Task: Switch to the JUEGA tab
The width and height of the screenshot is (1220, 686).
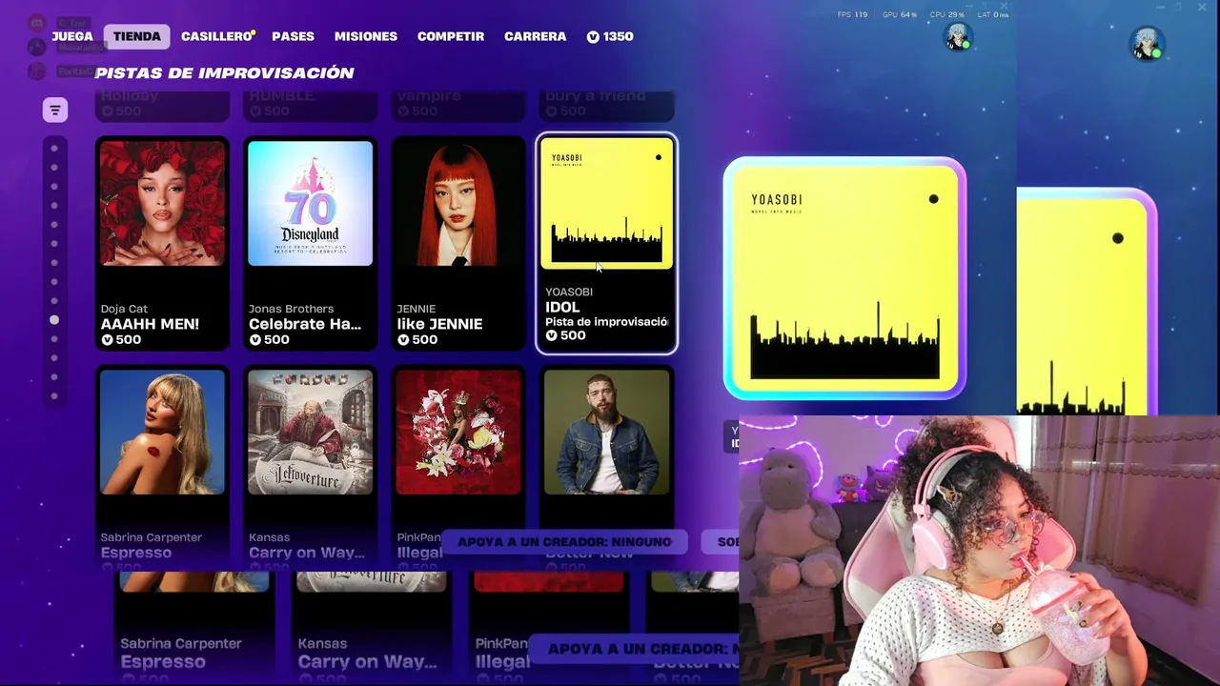Action: 72,36
